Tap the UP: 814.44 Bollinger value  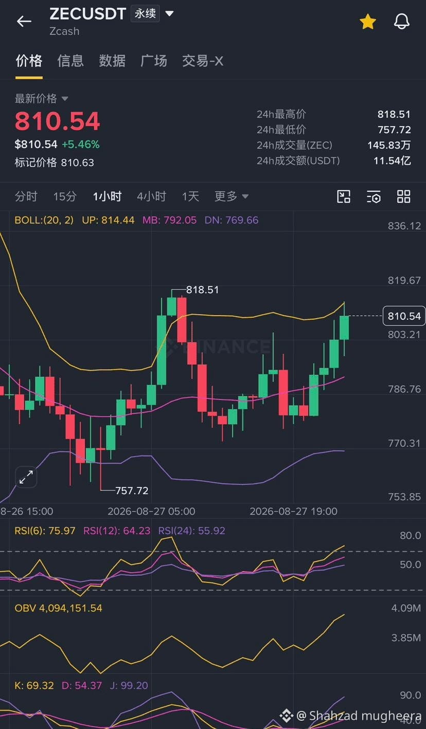[x=108, y=220]
